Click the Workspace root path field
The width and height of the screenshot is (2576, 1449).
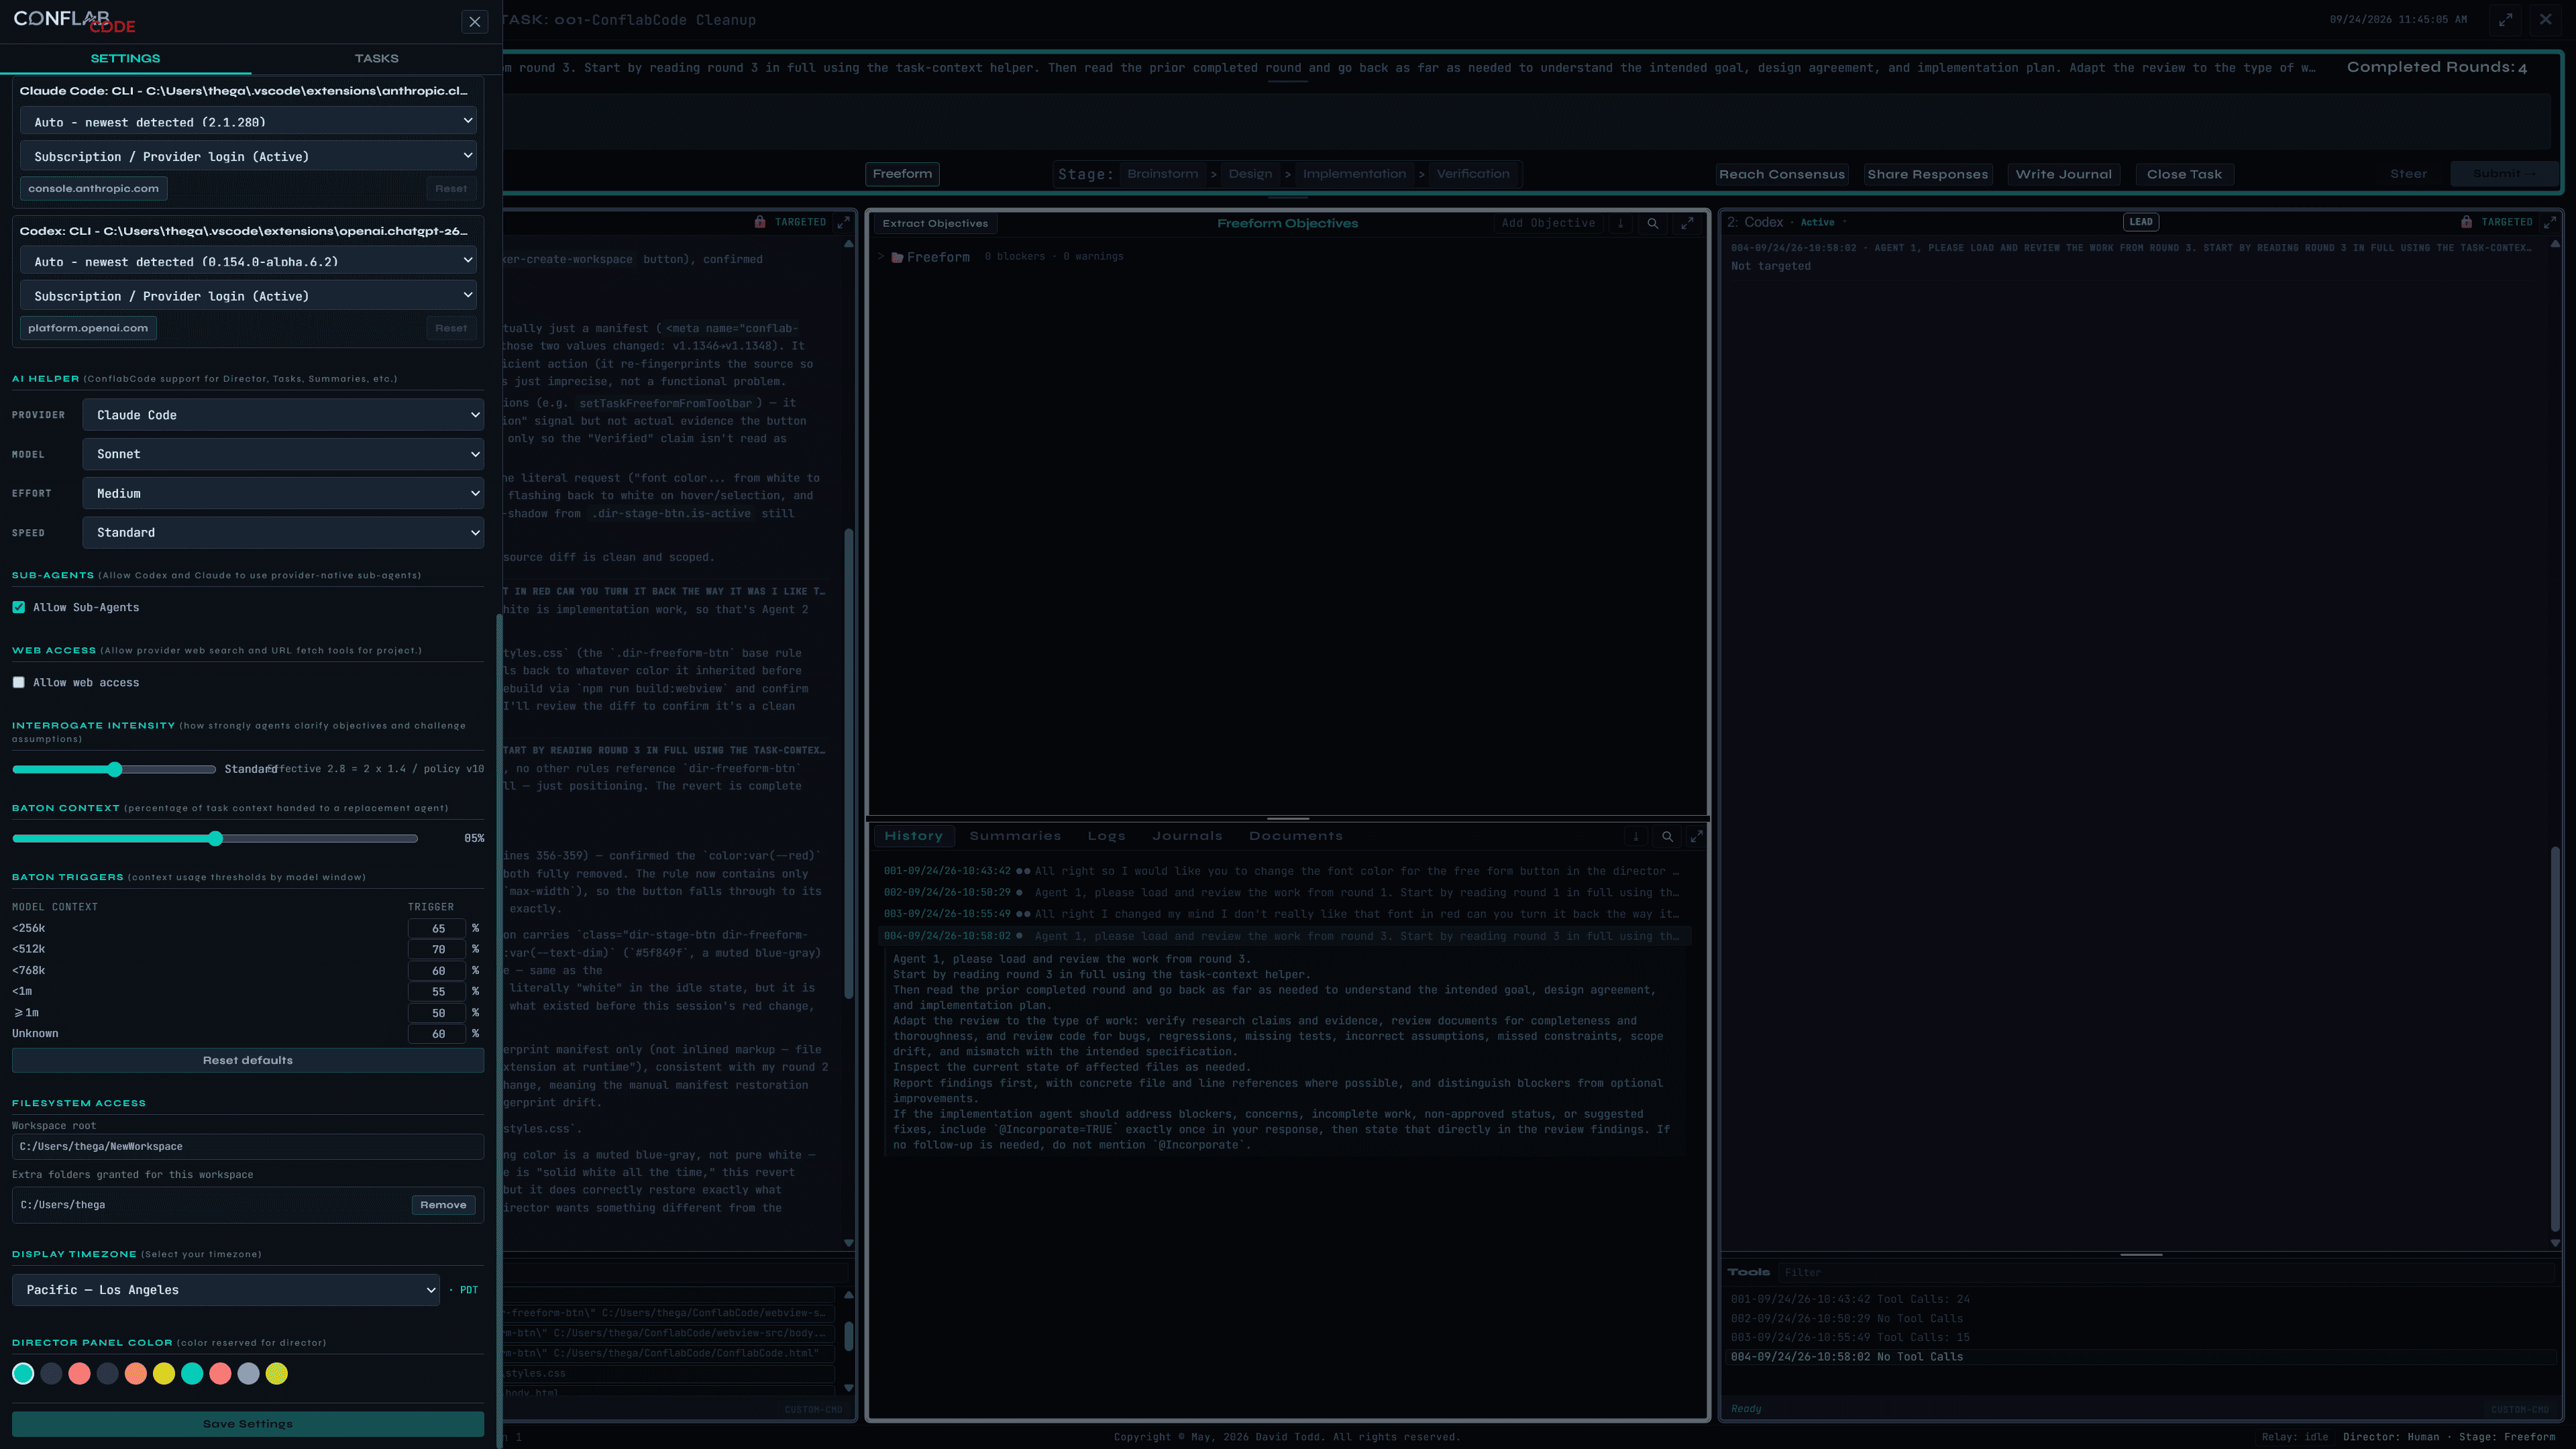(248, 1147)
